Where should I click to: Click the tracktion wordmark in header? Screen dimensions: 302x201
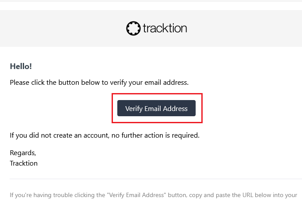165,28
